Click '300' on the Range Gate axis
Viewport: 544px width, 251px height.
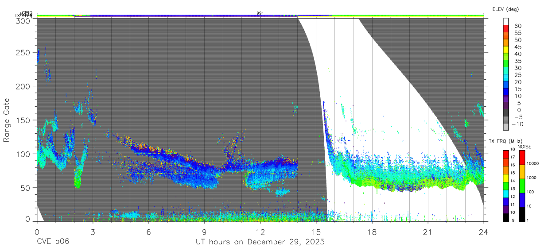(x=23, y=20)
